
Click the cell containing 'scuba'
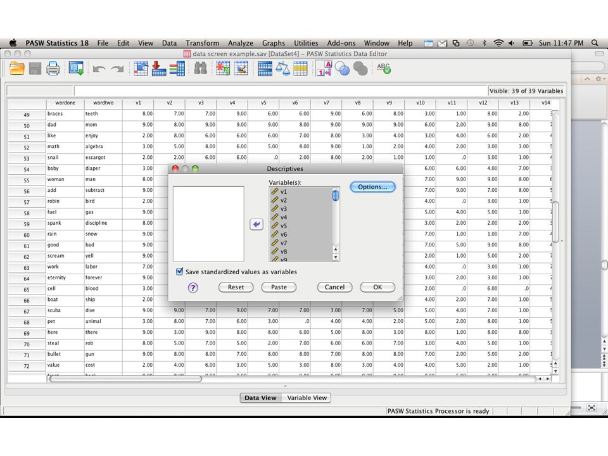65,310
